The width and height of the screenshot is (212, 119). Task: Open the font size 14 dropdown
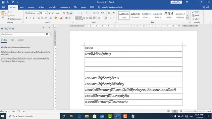pos(46,13)
